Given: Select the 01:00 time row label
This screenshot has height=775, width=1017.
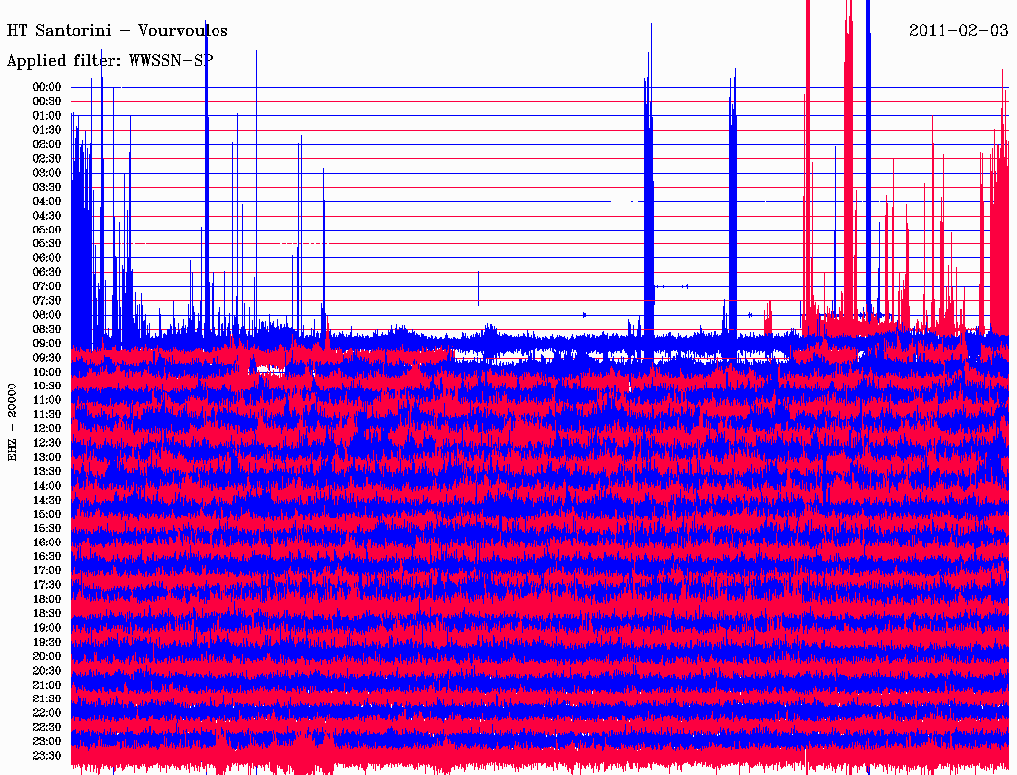Looking at the screenshot, I should click(47, 116).
